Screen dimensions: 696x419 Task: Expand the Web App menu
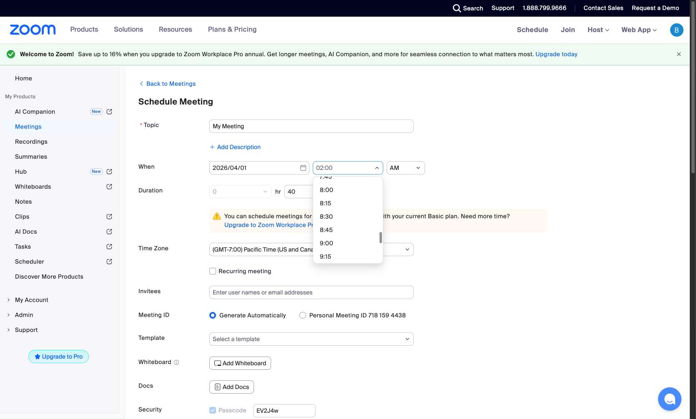[639, 30]
